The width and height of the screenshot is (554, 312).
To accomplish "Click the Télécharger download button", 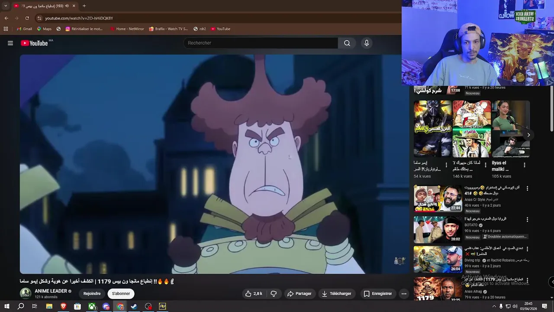I will tap(336, 293).
